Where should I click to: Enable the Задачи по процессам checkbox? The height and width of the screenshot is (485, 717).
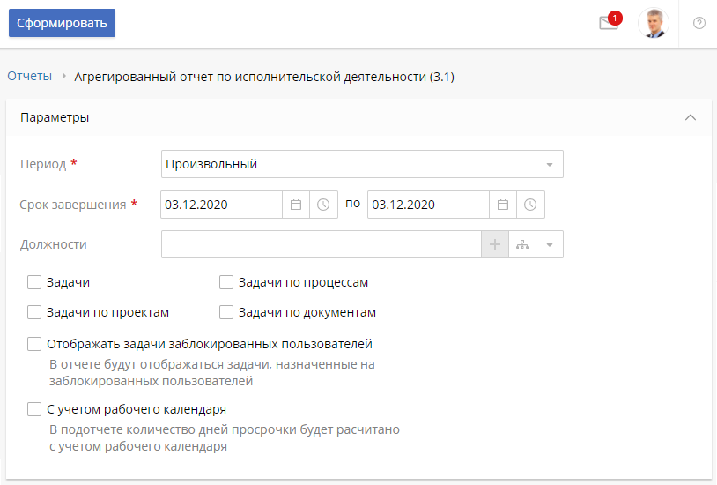[x=226, y=282]
